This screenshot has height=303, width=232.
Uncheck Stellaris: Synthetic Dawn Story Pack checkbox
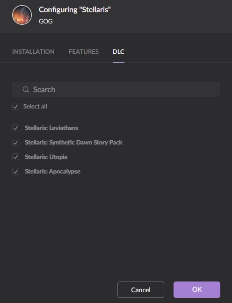(x=15, y=143)
